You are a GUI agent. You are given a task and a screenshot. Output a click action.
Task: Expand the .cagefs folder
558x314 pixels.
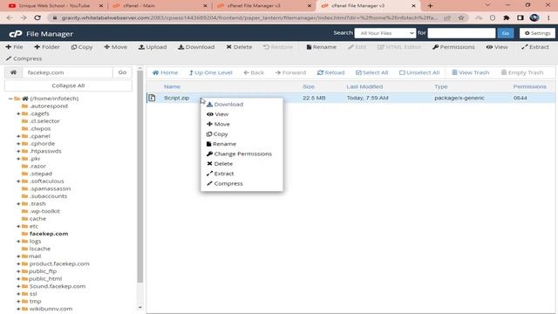(18, 113)
